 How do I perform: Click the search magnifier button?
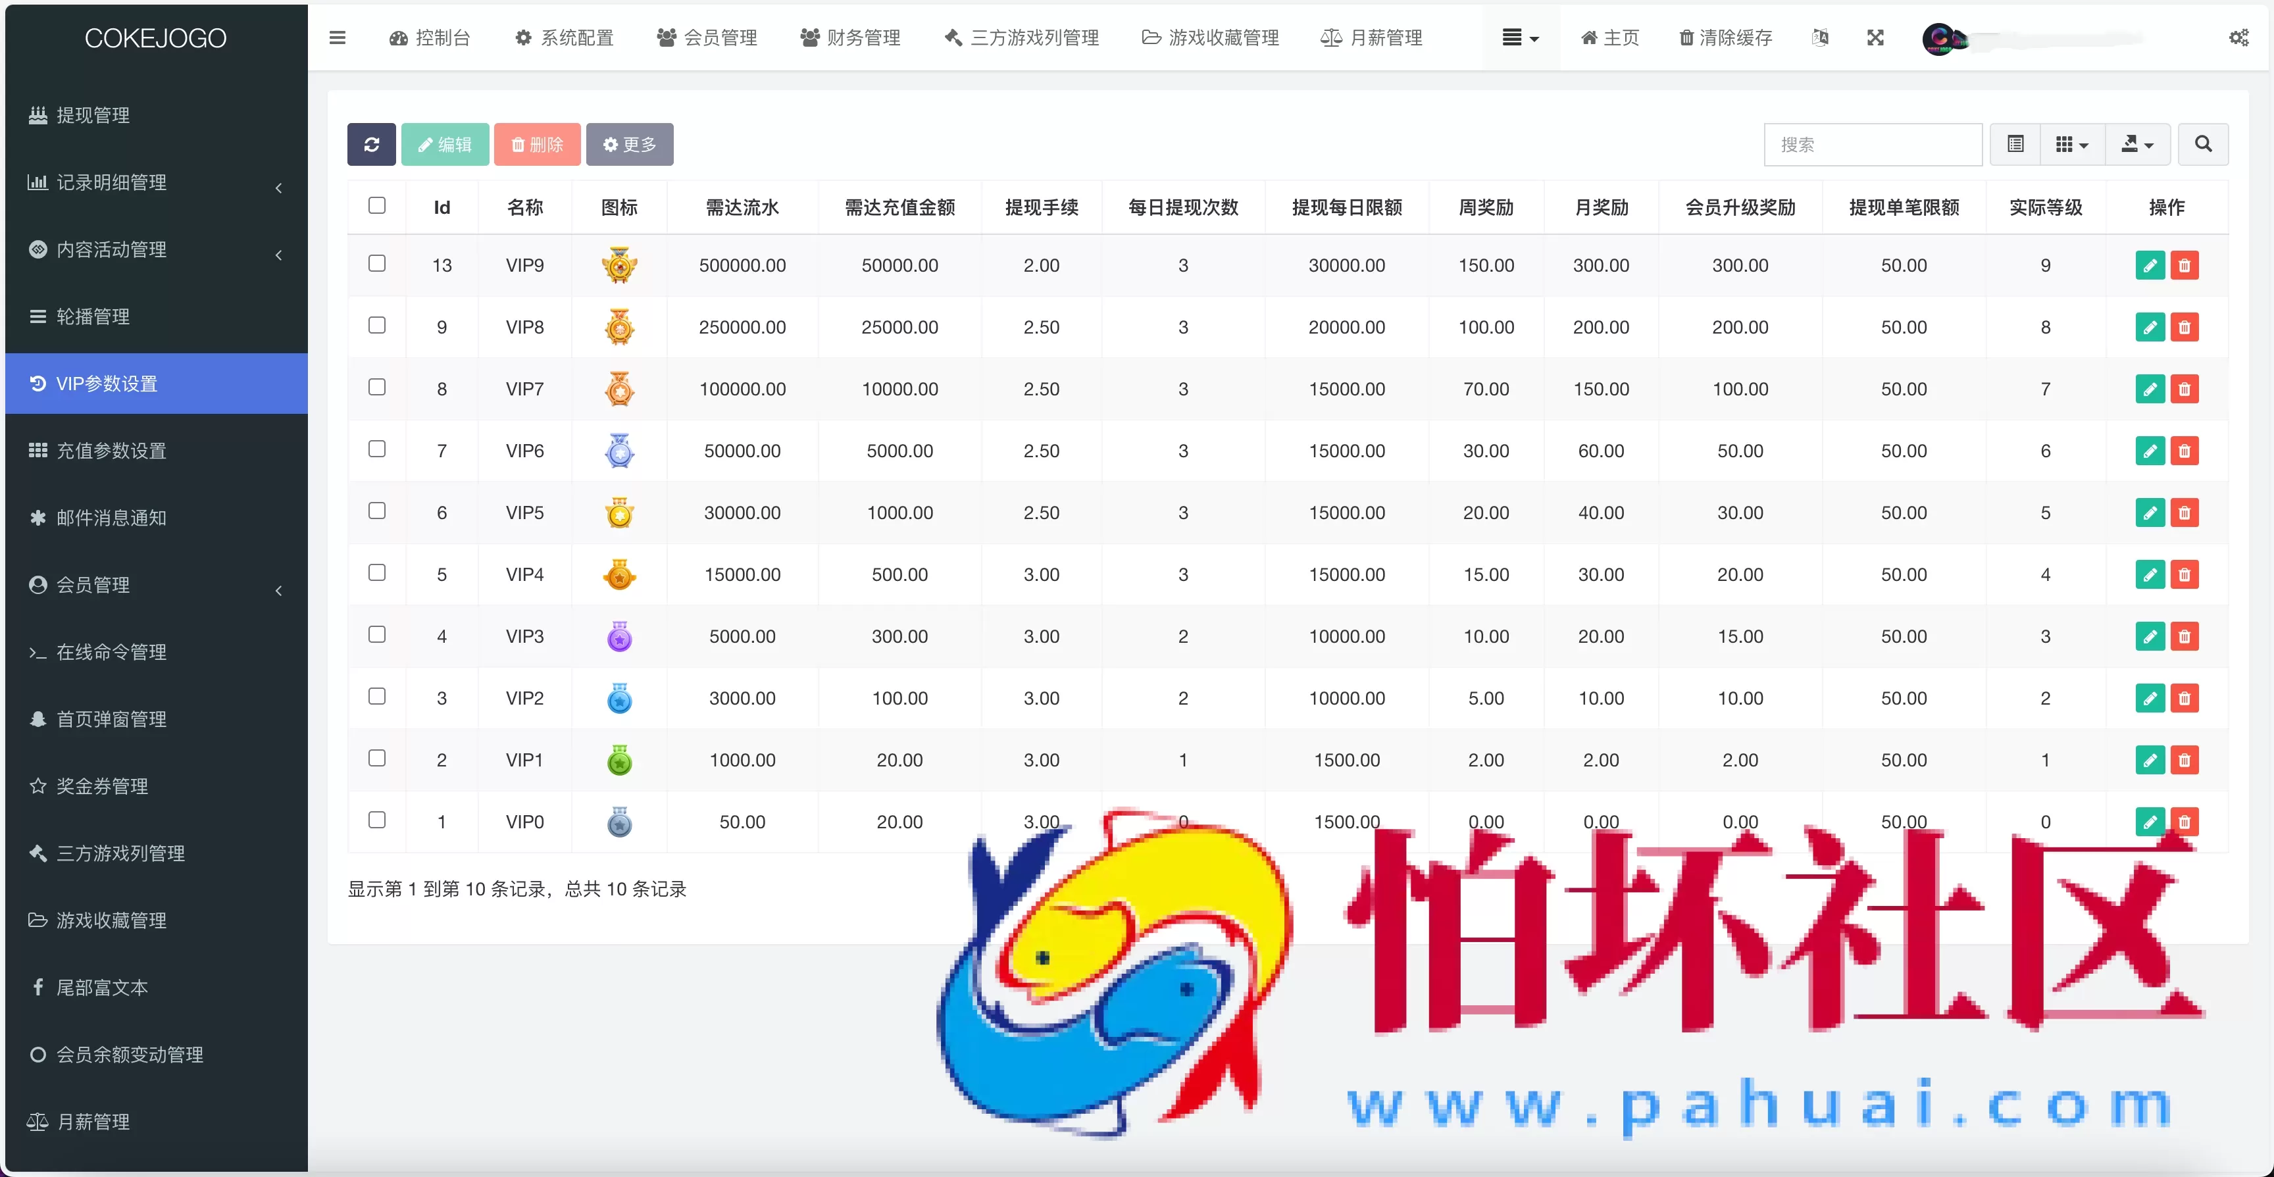pos(2202,143)
